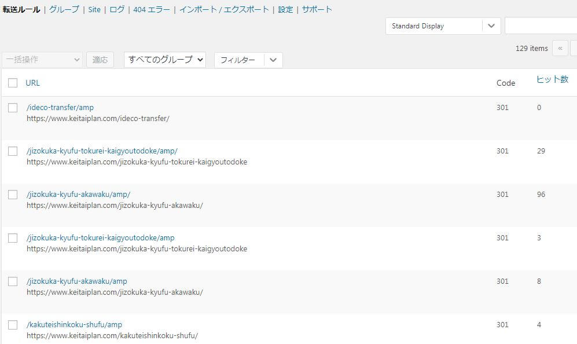Open the サポート tab
Screen dimensions: 577x344
pos(317,10)
